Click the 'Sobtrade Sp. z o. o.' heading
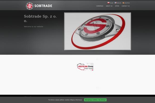 tap(40, 19)
